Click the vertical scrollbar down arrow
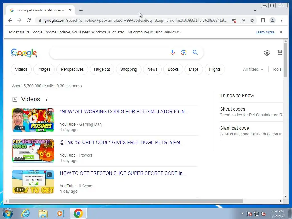The image size is (292, 219). pyautogui.click(x=285, y=196)
